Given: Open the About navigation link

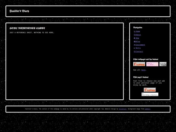Looking at the screenshot, I should pos(138,35).
